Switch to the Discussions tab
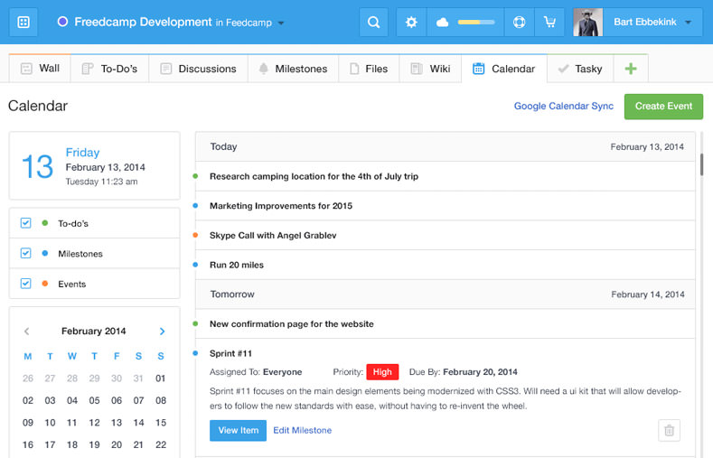 tap(198, 69)
